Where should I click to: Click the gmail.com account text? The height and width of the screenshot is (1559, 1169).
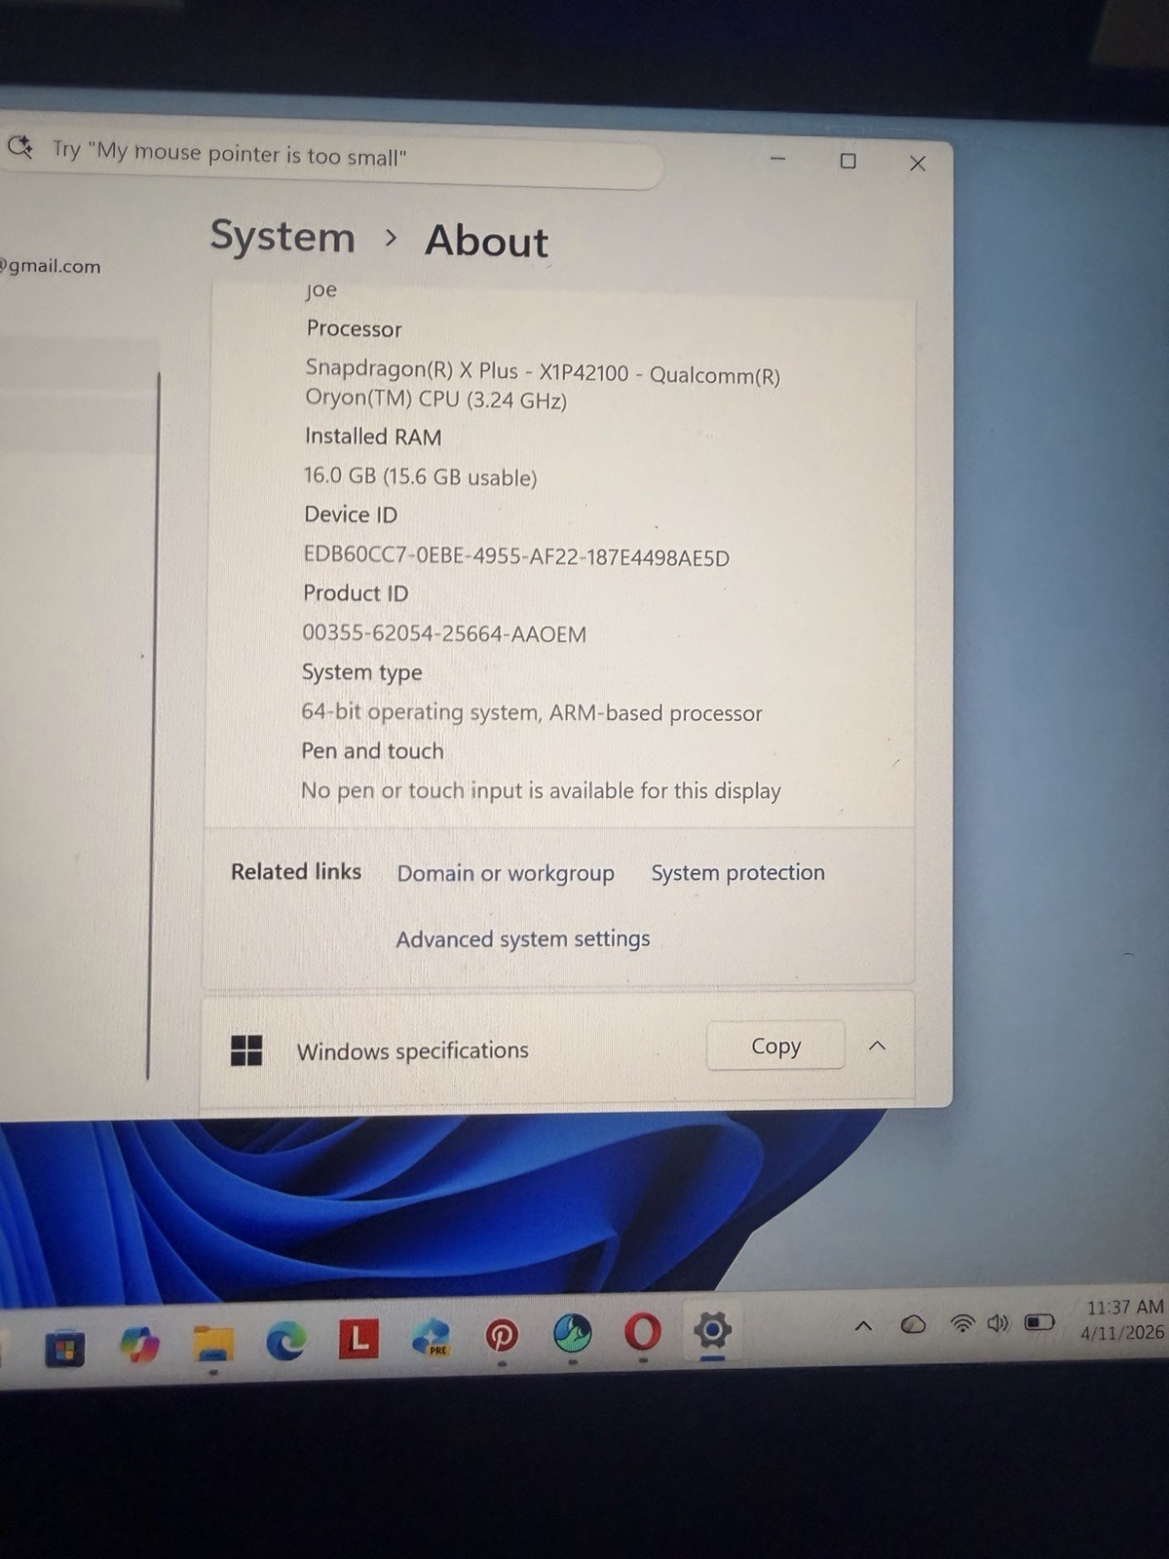[x=51, y=266]
